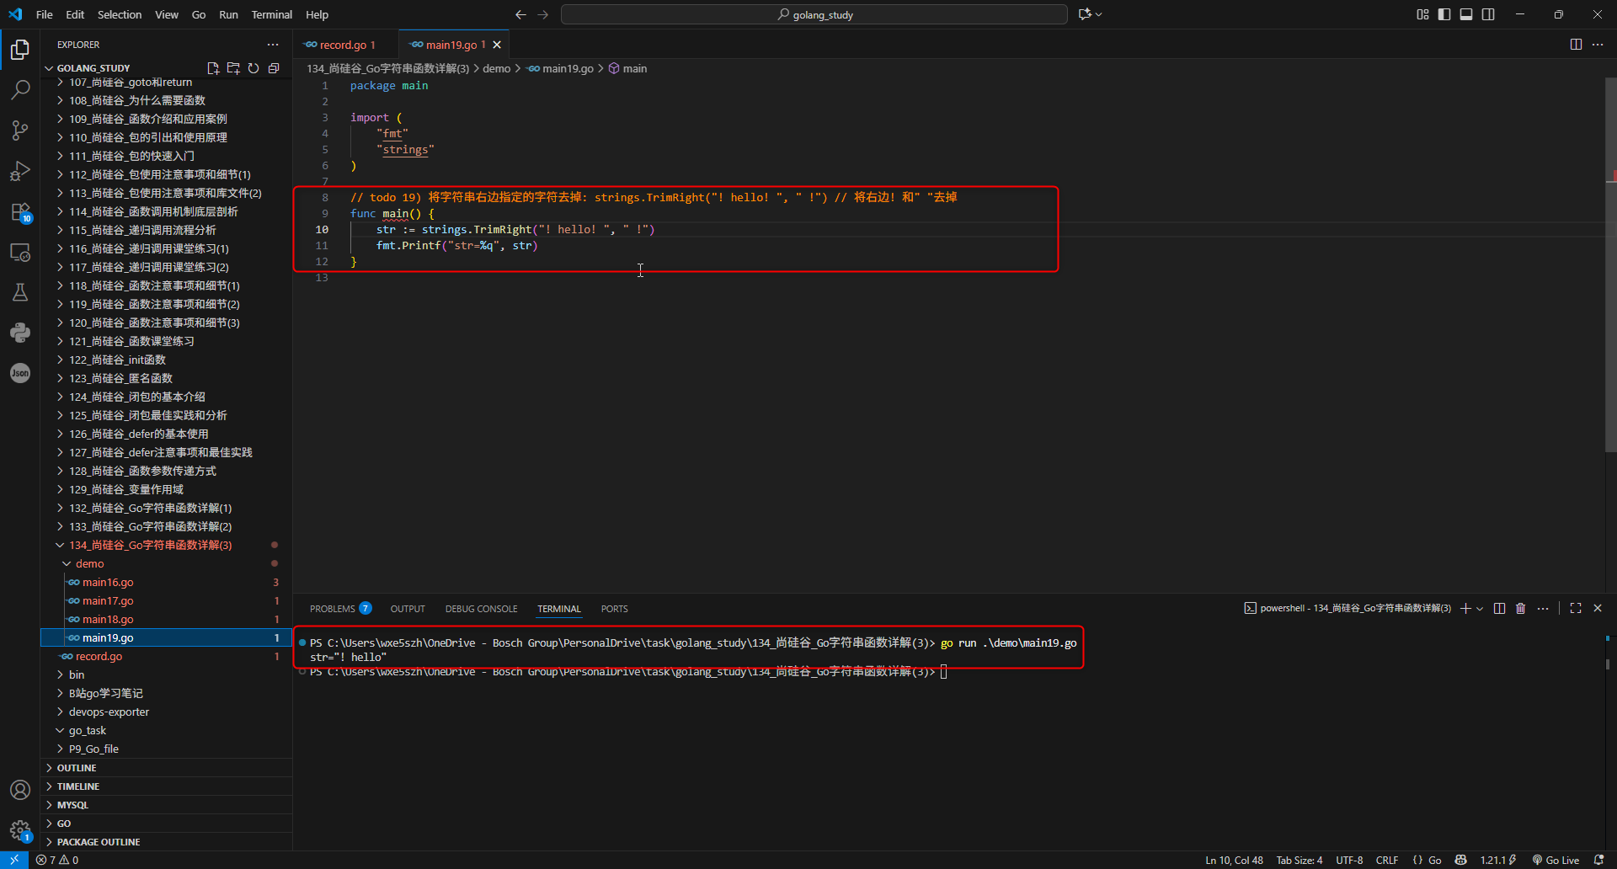Viewport: 1617px width, 869px height.
Task: Open the Source Control view
Action: pyautogui.click(x=20, y=130)
